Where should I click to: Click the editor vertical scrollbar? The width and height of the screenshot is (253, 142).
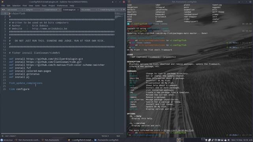click(125, 49)
